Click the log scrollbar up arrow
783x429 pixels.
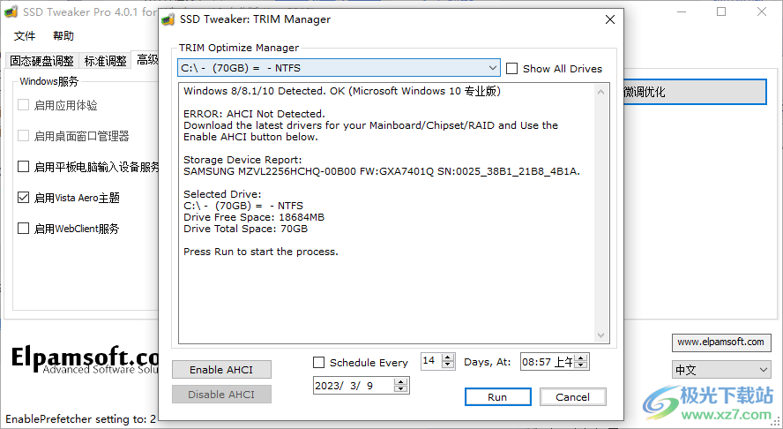[x=600, y=92]
